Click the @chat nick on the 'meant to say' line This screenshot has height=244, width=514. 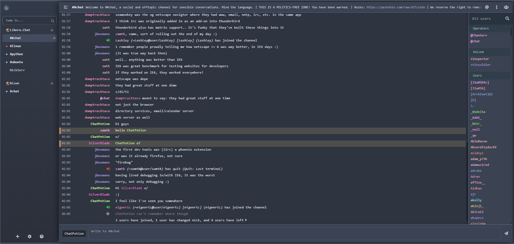point(105,98)
